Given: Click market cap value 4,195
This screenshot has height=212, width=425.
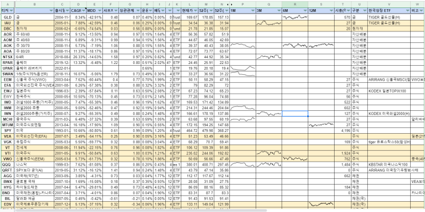Looking at the screenshot, I should pos(343,130).
